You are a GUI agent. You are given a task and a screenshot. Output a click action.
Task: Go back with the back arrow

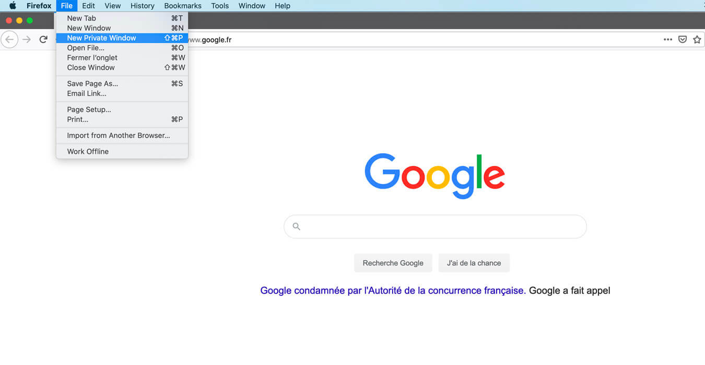[9, 40]
